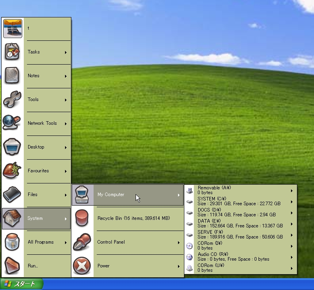Viewport: 314px width, 290px height.
Task: Click the All Programs jar icon
Action: [12, 242]
